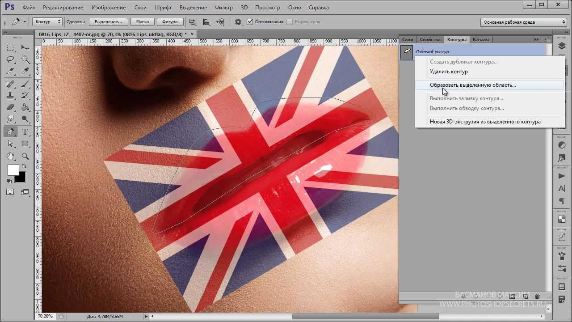Viewport: 572px width, 322px height.
Task: Change screen mode icon in toolbox
Action: click(25, 192)
